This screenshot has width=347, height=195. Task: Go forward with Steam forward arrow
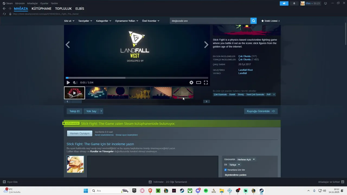(10, 9)
